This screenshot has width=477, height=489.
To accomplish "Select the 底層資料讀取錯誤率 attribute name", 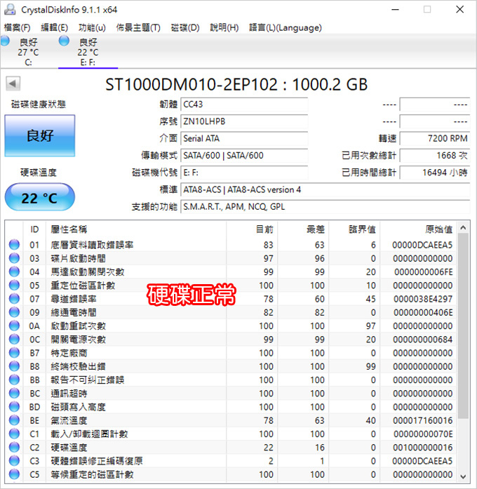I will click(92, 245).
